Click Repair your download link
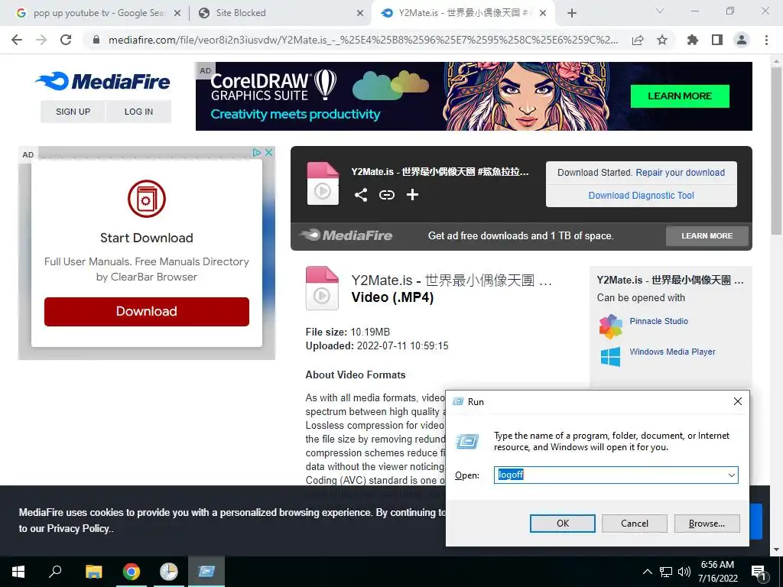 [x=680, y=173]
